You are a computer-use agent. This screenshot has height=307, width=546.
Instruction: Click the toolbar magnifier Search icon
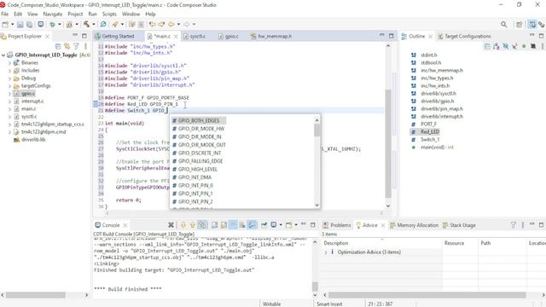[504, 25]
